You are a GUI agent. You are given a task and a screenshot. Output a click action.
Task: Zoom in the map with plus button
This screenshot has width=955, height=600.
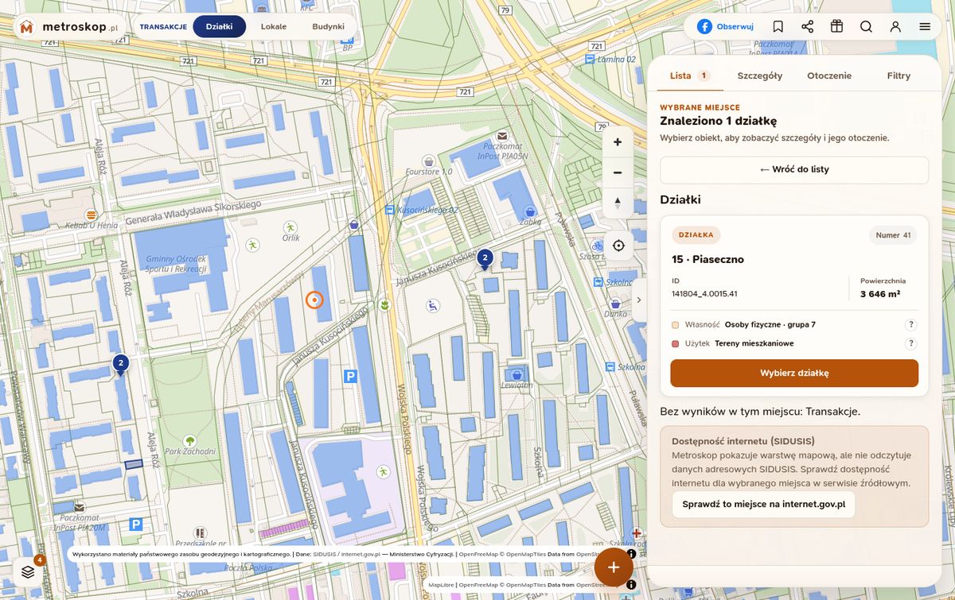[618, 142]
